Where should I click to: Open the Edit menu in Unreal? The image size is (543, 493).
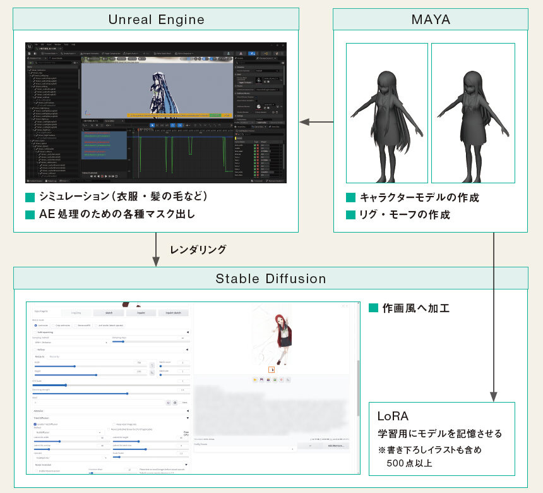point(42,45)
